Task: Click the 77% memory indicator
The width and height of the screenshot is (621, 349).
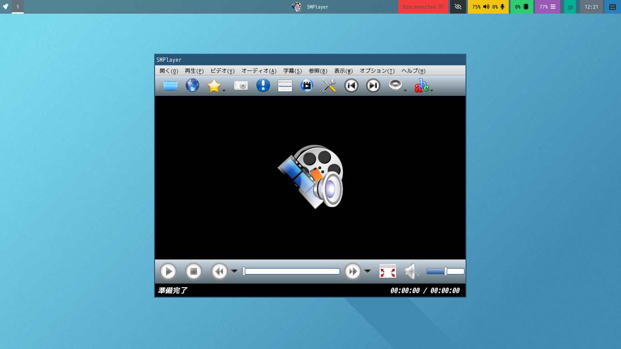Action: (x=547, y=7)
